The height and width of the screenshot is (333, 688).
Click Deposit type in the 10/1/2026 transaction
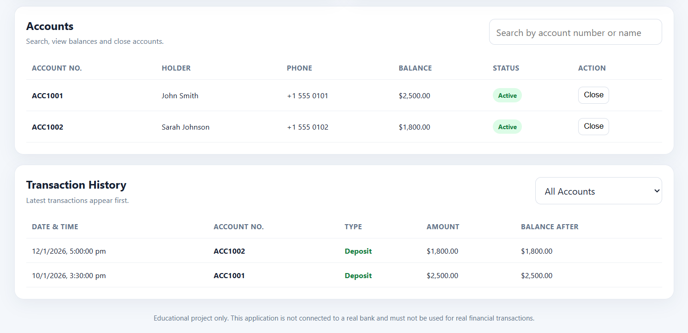tap(358, 276)
